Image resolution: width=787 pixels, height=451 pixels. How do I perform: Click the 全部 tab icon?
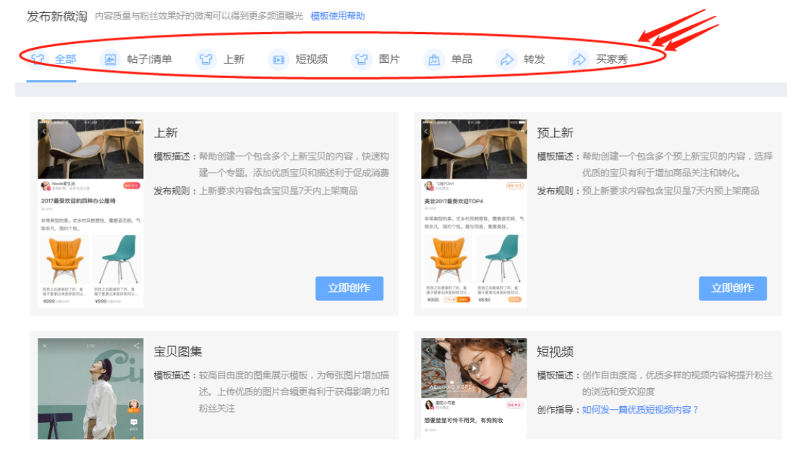(38, 59)
